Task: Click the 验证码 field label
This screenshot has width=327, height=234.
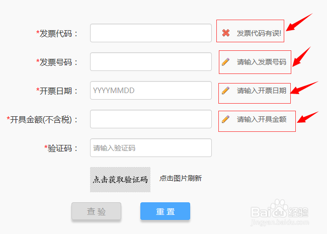Action: pos(61,148)
